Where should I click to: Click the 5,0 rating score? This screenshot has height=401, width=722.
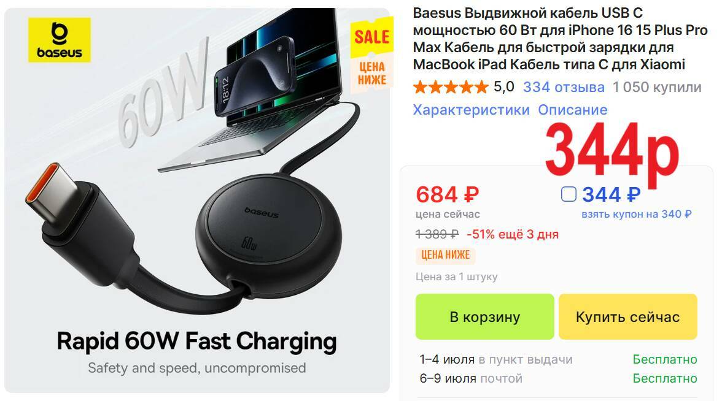tap(503, 87)
